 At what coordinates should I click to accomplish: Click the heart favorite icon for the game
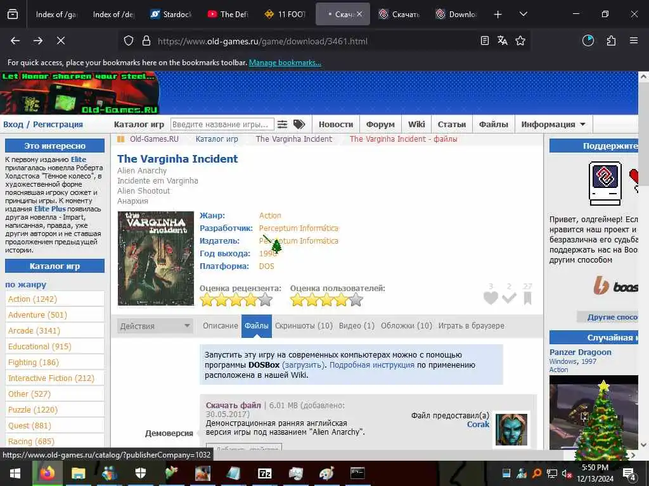[491, 297]
